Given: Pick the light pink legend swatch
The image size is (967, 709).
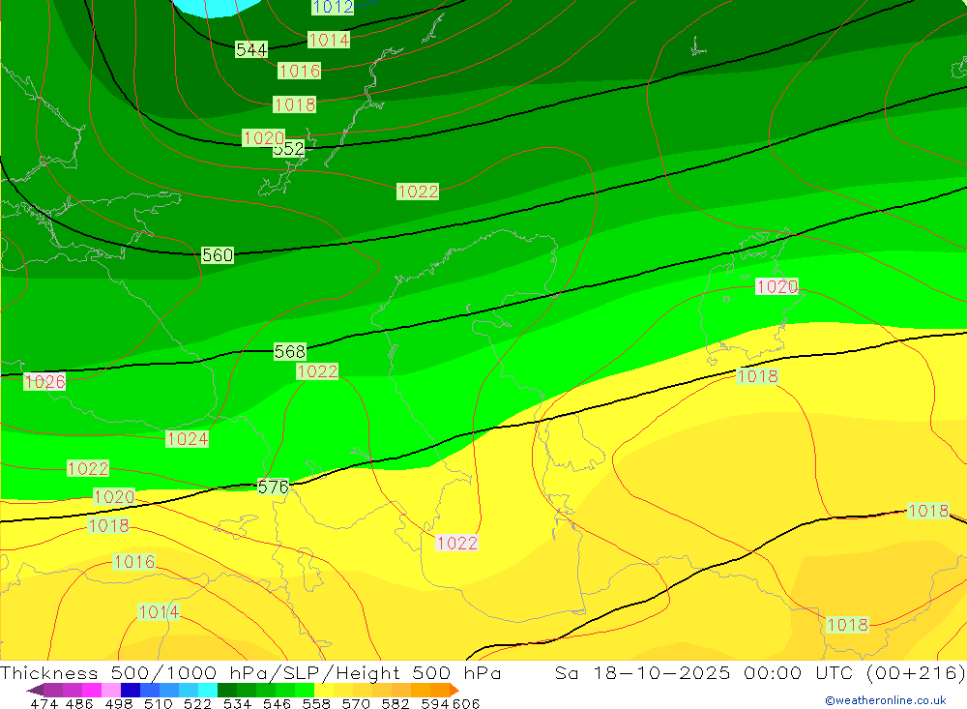Looking at the screenshot, I should pos(111,690).
